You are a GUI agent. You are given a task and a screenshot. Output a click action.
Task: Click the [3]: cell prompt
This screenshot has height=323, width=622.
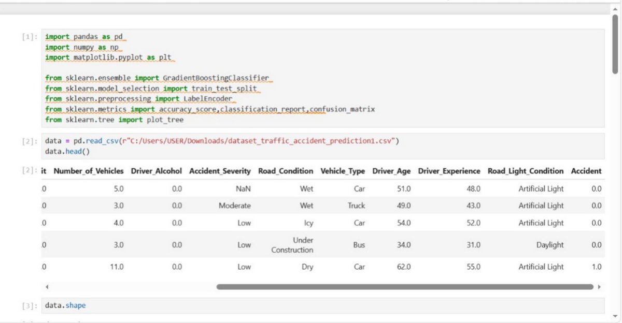pyautogui.click(x=30, y=305)
